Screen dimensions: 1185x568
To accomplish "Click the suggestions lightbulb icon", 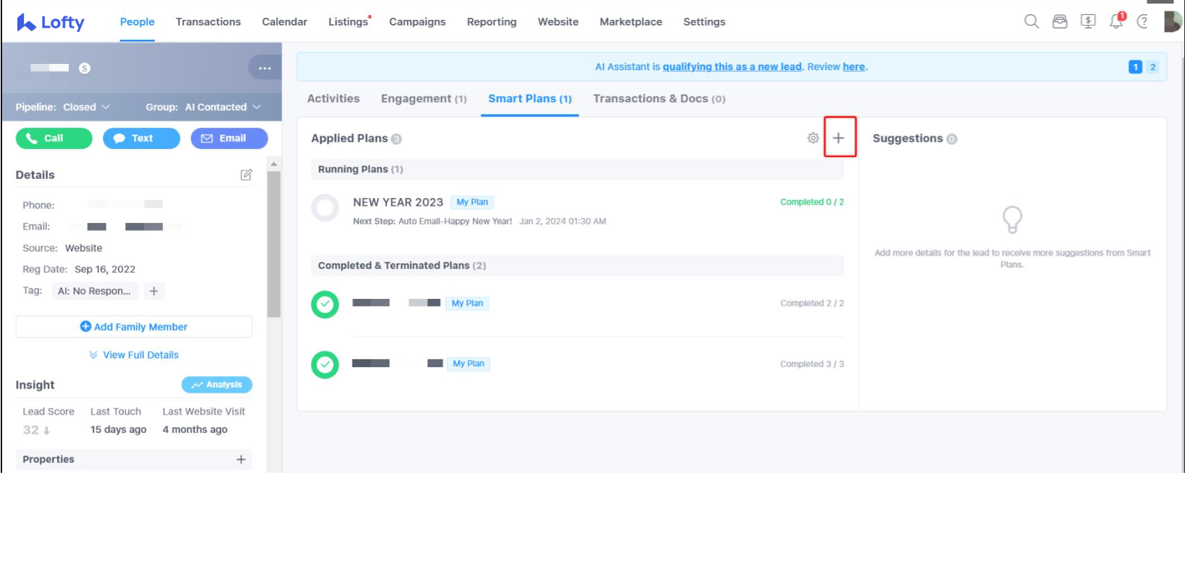I will 1012,219.
